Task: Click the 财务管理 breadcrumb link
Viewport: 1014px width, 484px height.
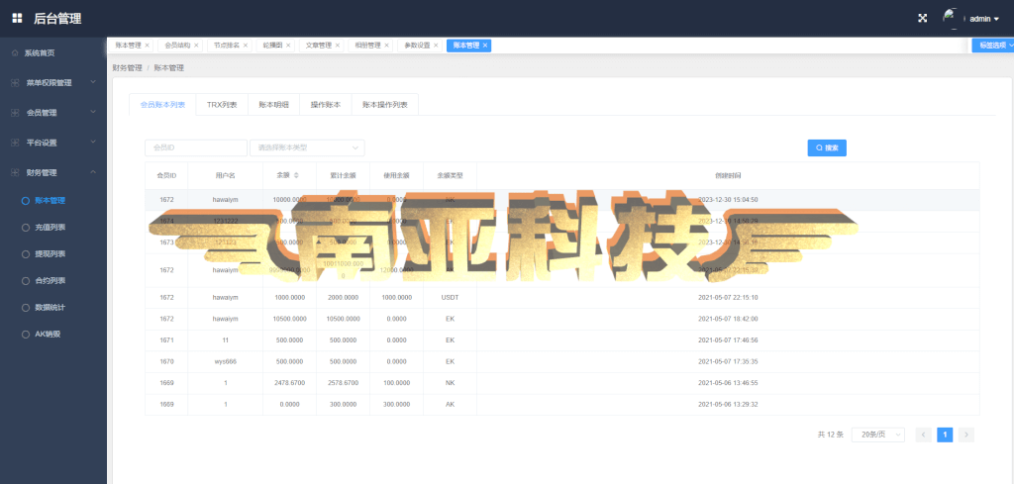Action: [x=128, y=67]
